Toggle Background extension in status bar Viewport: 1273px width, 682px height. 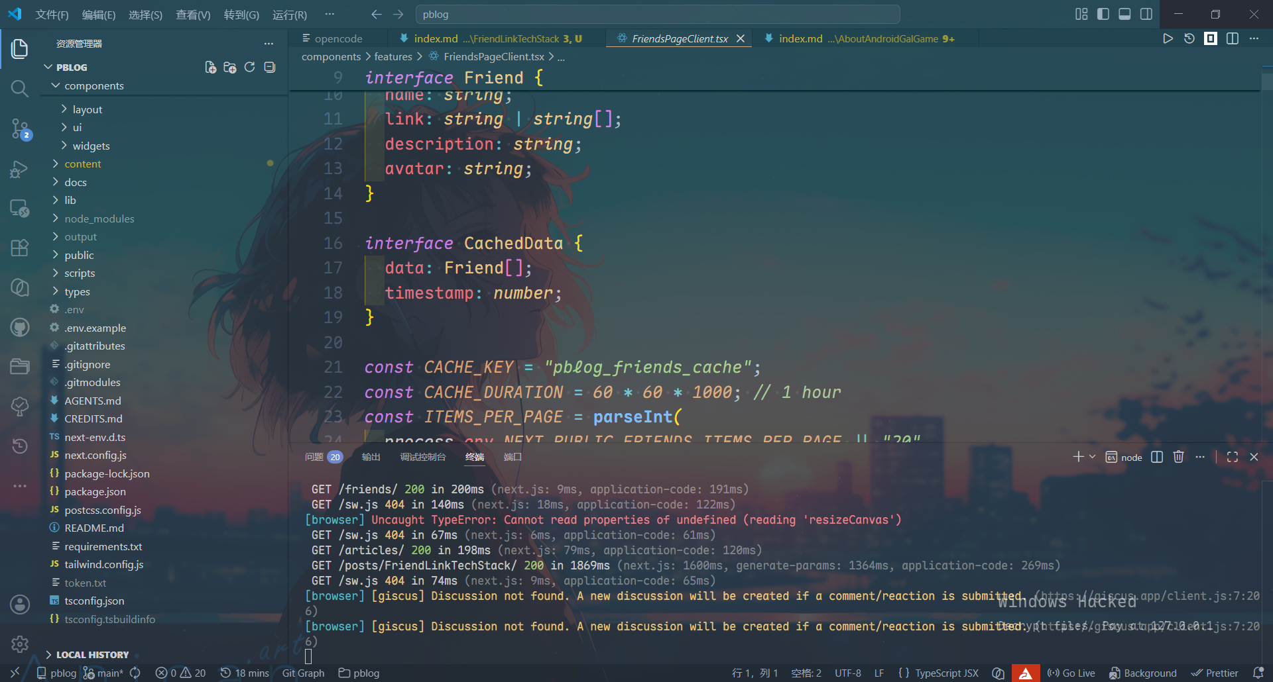pyautogui.click(x=1143, y=673)
